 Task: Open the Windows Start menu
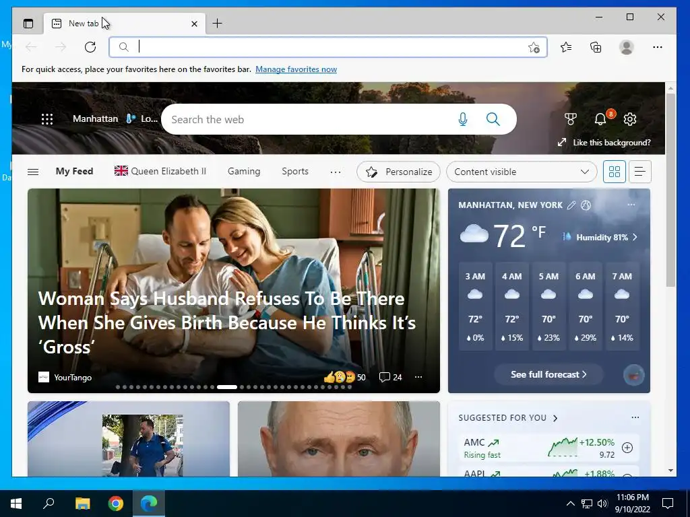[x=16, y=504]
